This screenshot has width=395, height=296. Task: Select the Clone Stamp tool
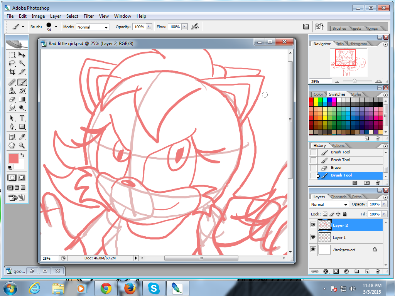pyautogui.click(x=12, y=91)
